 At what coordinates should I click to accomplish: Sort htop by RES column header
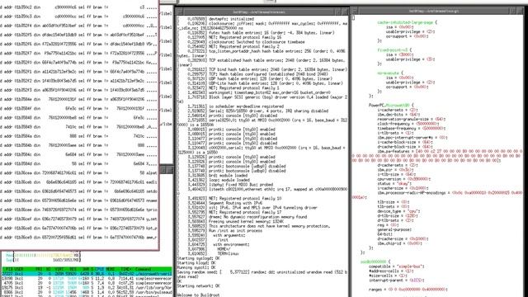click(73, 270)
